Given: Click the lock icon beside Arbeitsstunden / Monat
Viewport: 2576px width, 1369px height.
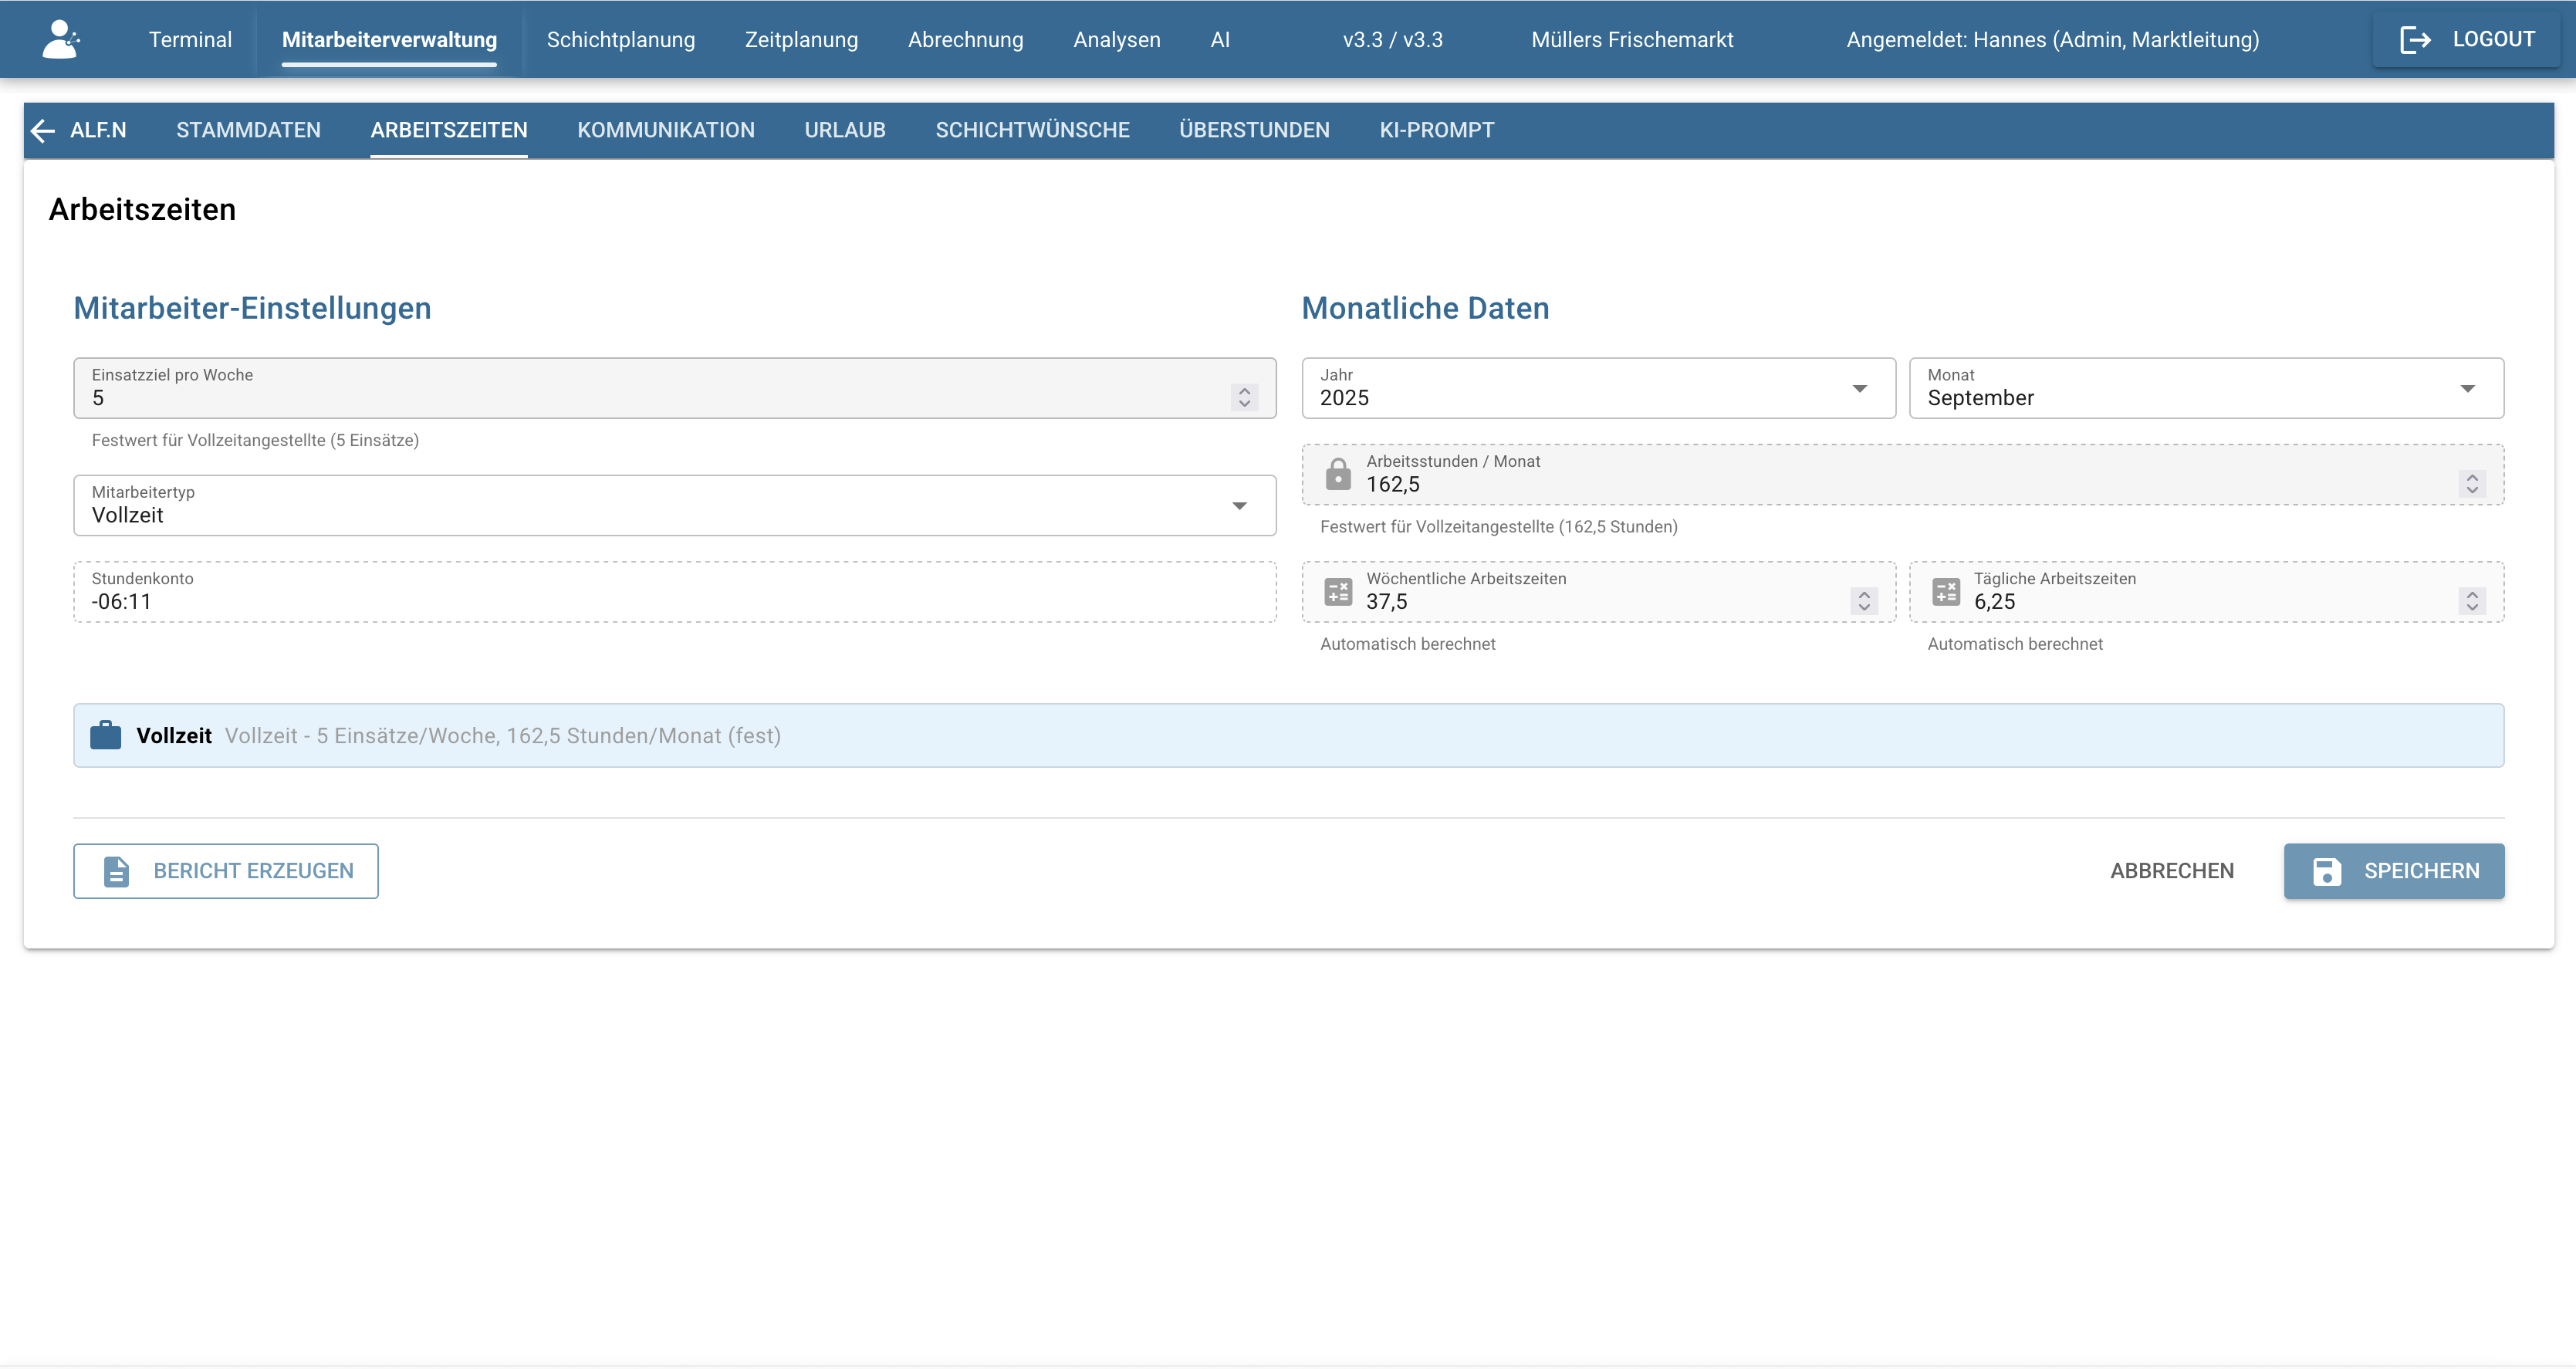Looking at the screenshot, I should (1338, 474).
